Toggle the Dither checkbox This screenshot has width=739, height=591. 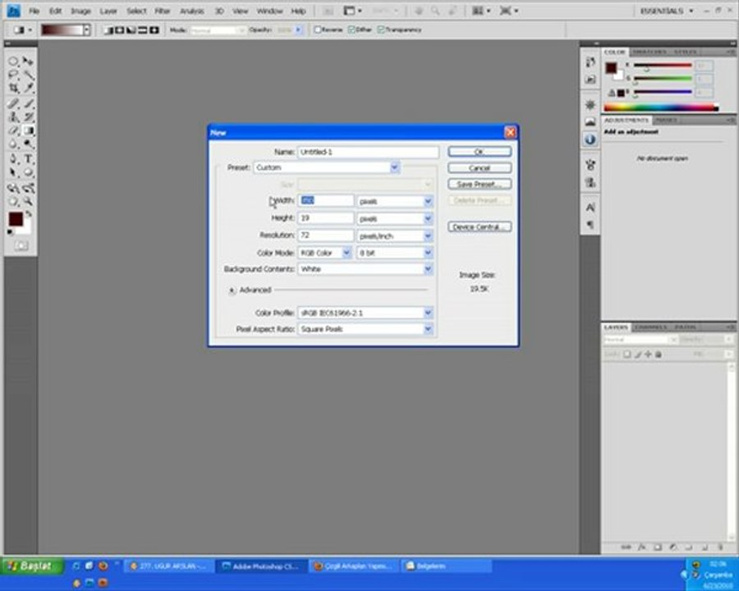(x=351, y=30)
